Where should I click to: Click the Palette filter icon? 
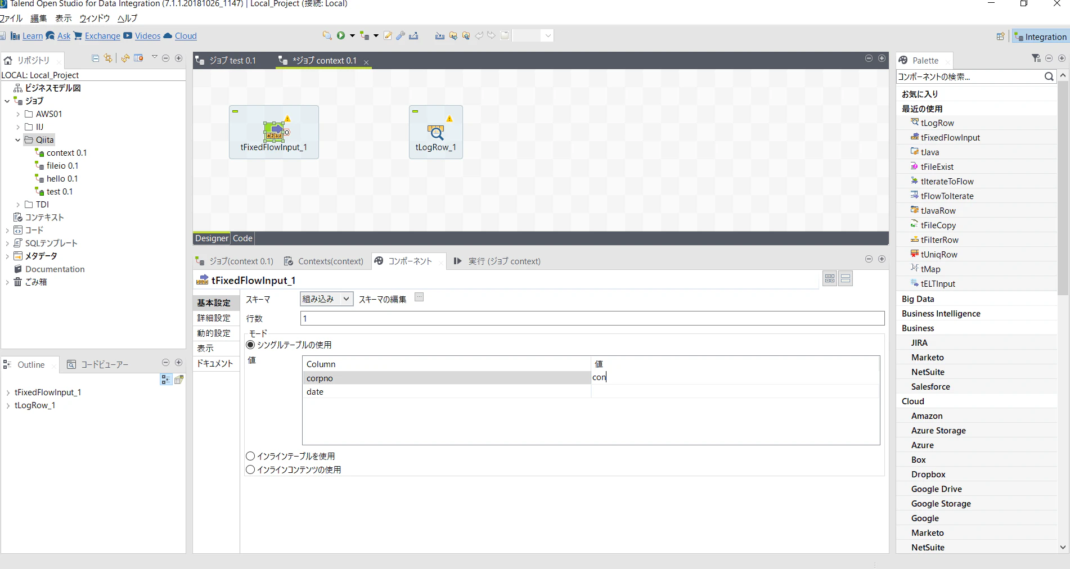[x=1036, y=58]
